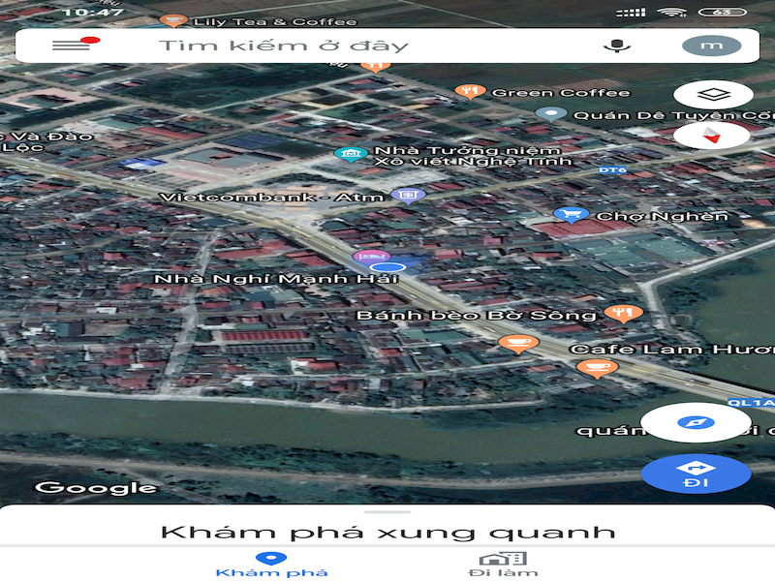Image resolution: width=775 pixels, height=581 pixels.
Task: Tap the Chợ Nghèn shopping marker
Action: point(570,215)
